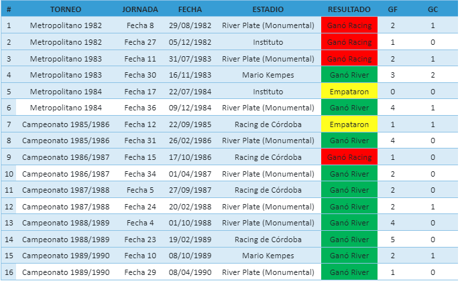Click the Fecha 12 cell
The width and height of the screenshot is (460, 281).
tap(140, 124)
